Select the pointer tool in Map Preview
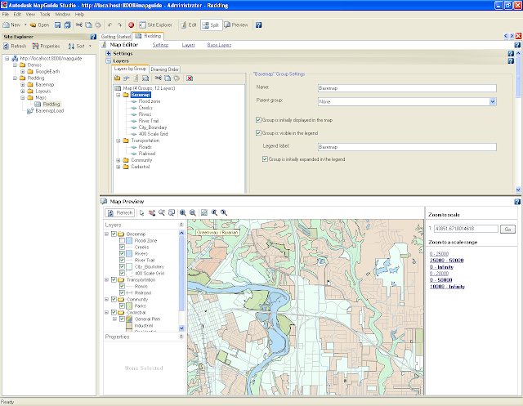Image resolution: width=523 pixels, height=406 pixels. coord(141,212)
